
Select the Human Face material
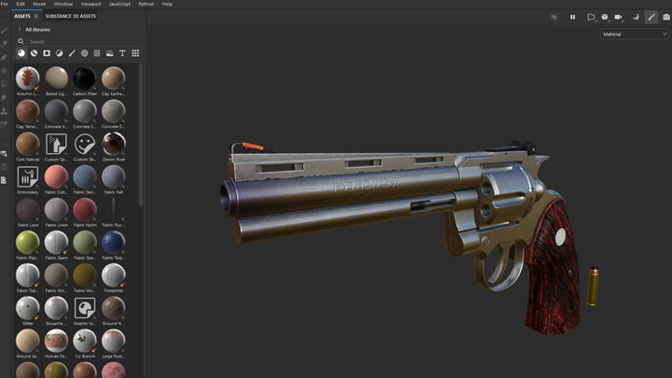(x=56, y=341)
